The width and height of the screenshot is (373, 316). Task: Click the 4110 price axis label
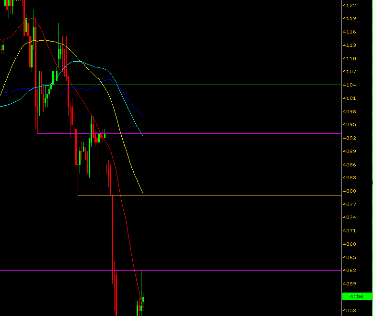pyautogui.click(x=350, y=59)
